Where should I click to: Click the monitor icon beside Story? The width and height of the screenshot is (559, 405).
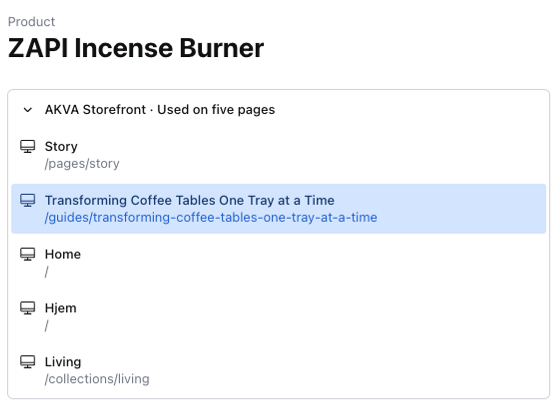[28, 147]
